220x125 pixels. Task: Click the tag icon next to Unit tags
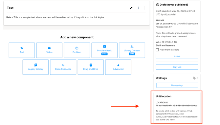[x=194, y=78]
